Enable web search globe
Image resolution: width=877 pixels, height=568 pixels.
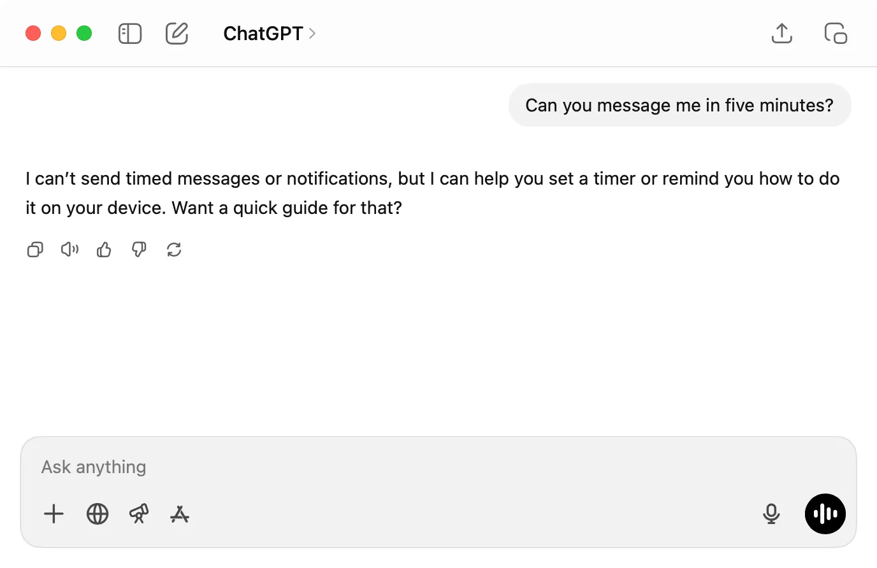(x=98, y=514)
